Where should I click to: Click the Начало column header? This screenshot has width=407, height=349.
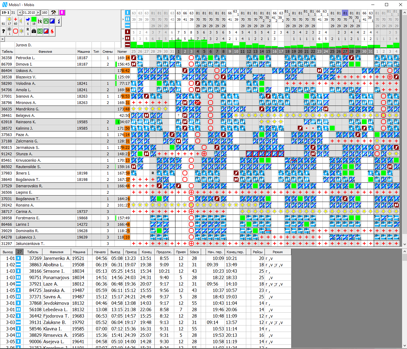tap(100, 252)
